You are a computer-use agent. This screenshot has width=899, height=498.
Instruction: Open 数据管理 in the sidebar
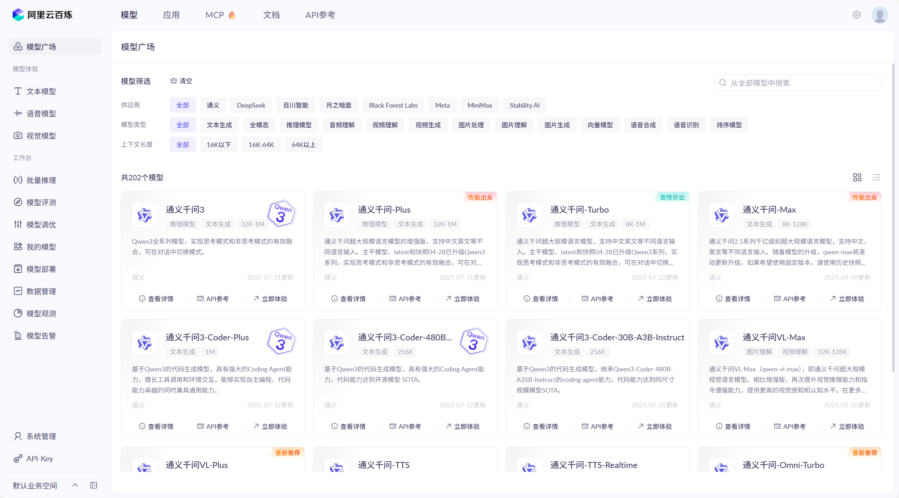(55, 291)
